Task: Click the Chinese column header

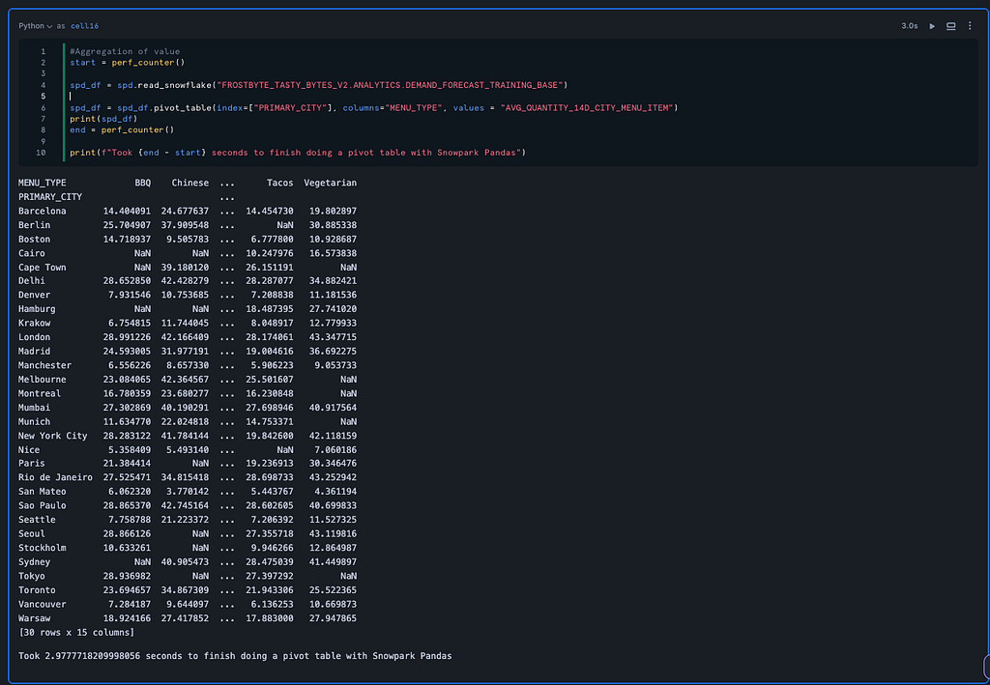Action: 190,183
